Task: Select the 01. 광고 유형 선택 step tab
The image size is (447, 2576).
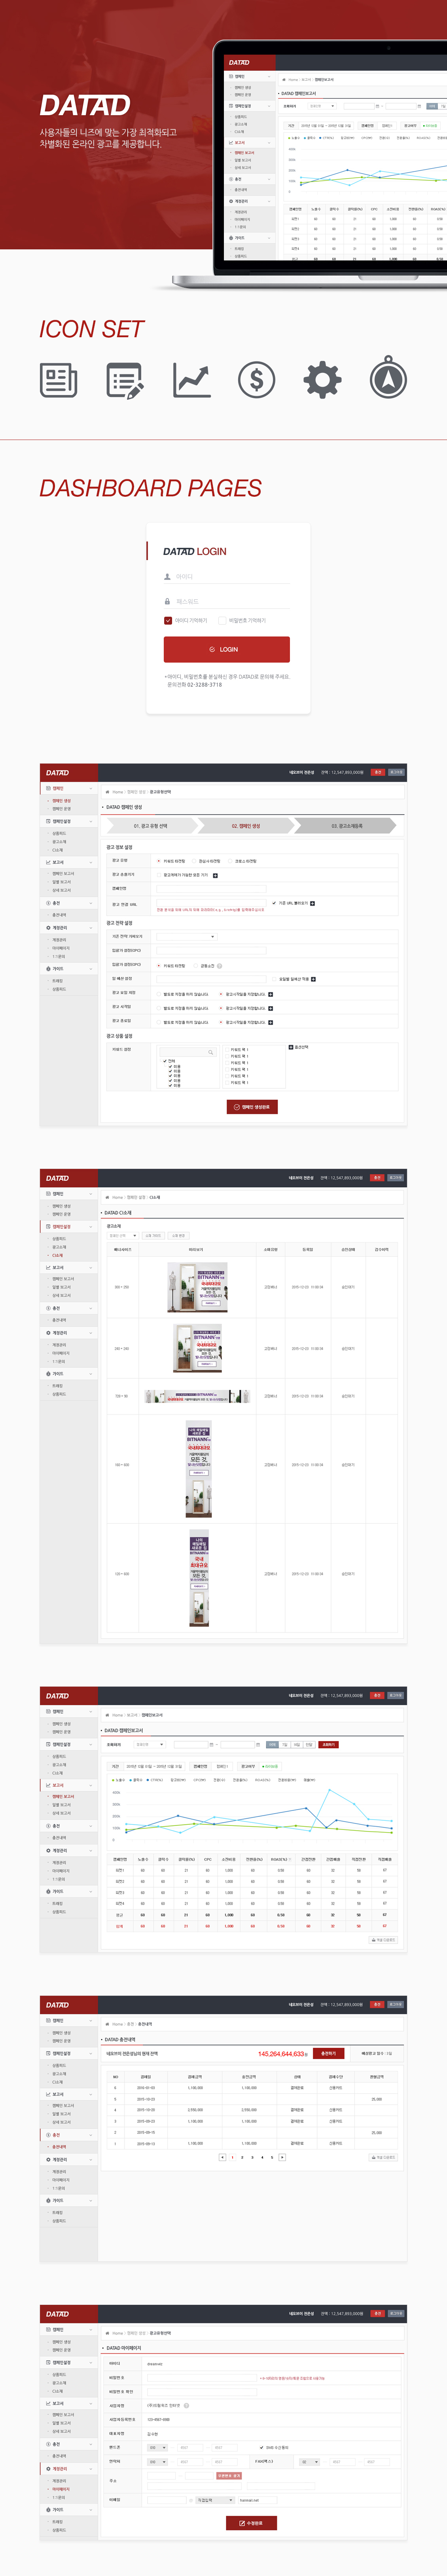Action: click(x=150, y=826)
